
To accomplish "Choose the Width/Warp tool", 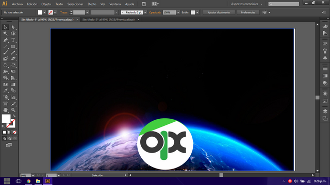I will click(x=5, y=71).
